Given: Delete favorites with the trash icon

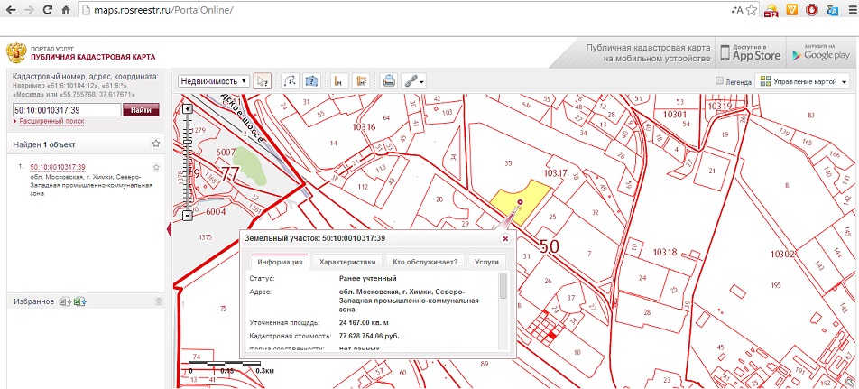Looking at the screenshot, I should point(158,301).
